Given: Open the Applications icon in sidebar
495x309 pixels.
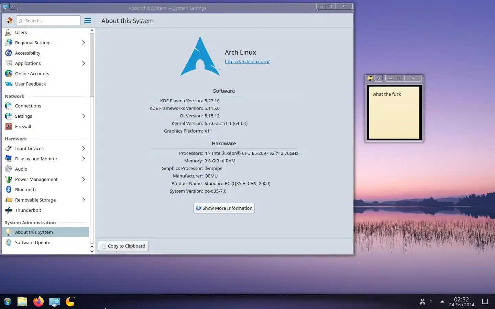Looking at the screenshot, I should [x=9, y=63].
